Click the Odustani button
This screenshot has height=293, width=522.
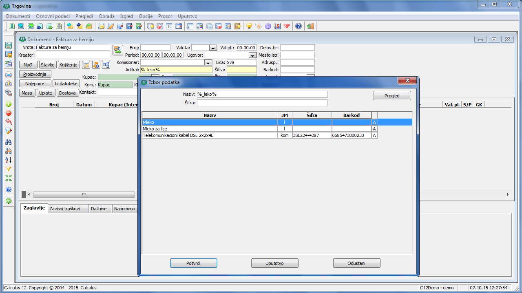pyautogui.click(x=356, y=263)
